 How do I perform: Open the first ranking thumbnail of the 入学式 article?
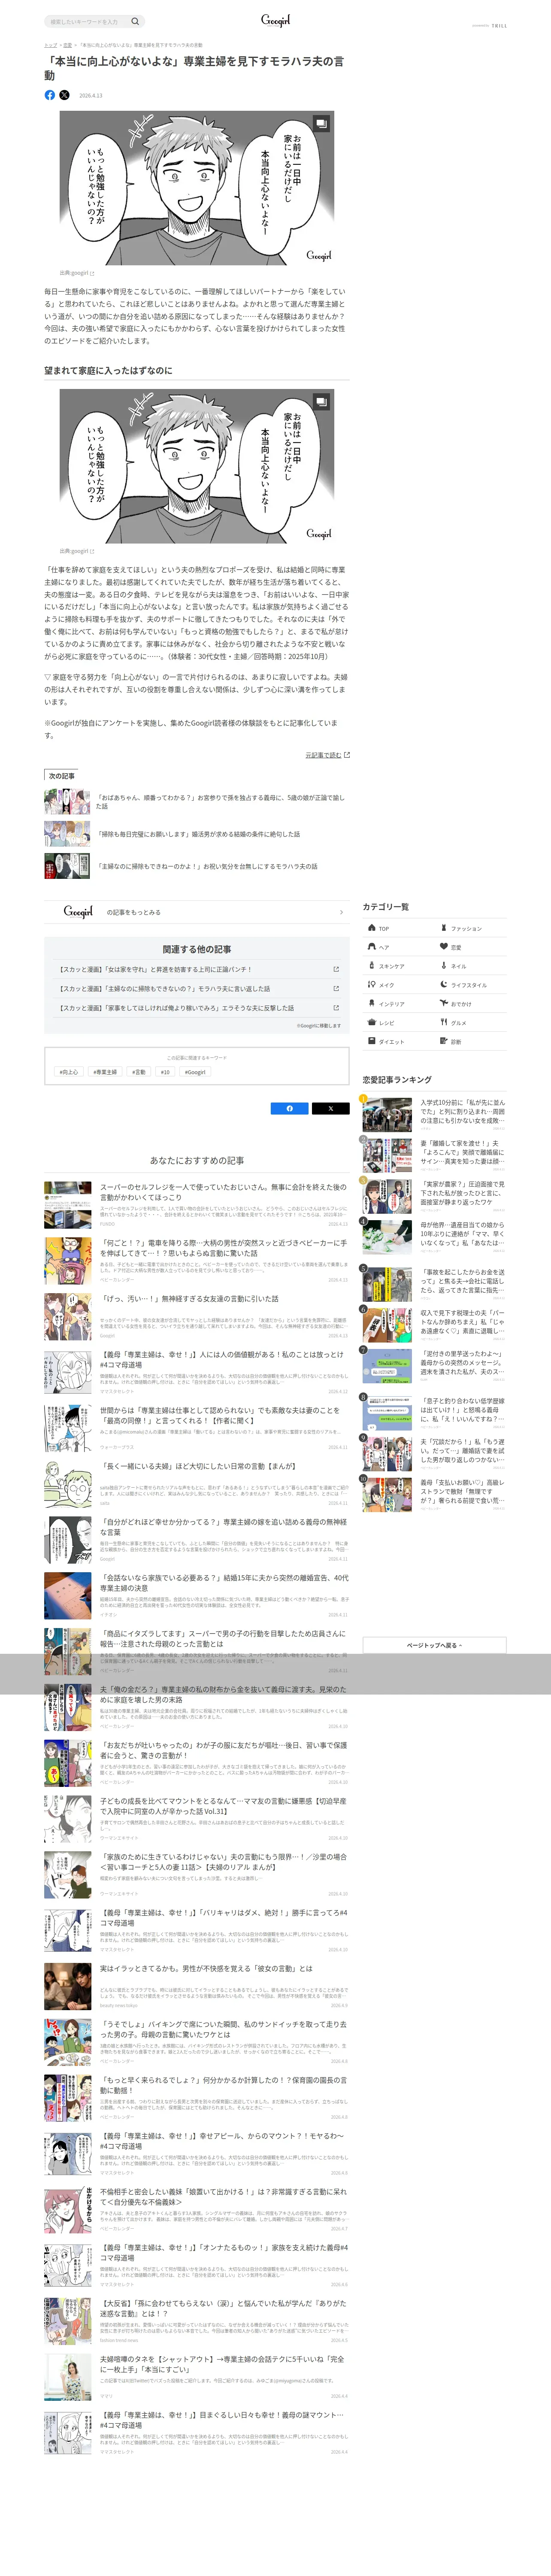tap(387, 1114)
